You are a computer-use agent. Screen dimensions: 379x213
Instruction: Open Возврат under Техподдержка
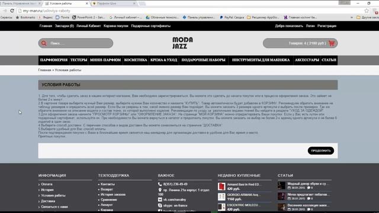click(x=107, y=189)
